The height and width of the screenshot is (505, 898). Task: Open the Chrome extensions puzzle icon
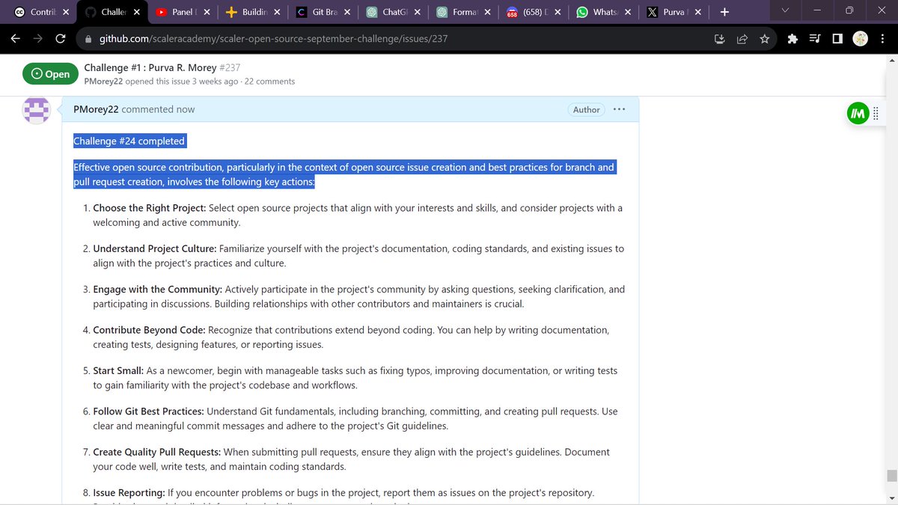pyautogui.click(x=793, y=38)
